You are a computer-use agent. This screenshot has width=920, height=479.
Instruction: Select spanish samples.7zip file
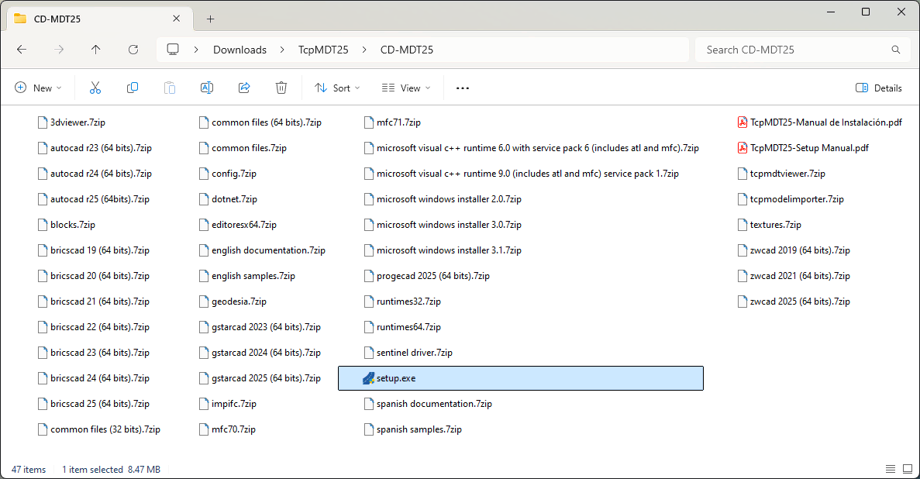click(412, 429)
